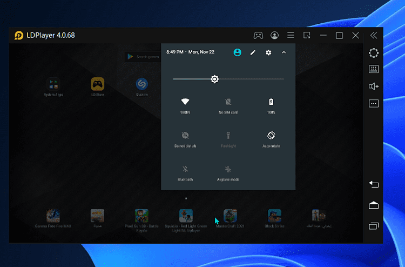Open the LDPlayer hamburger menu
Screen dimensions: 405x267
coord(291,35)
